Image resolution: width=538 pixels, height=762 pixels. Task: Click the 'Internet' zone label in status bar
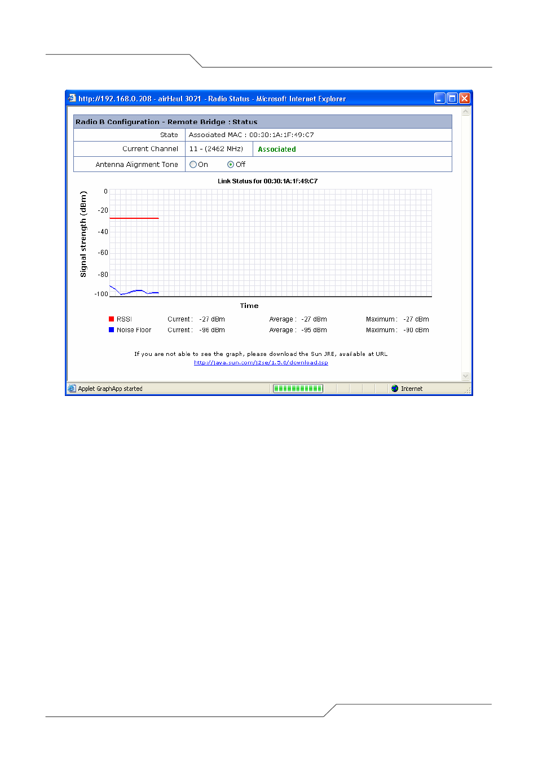point(412,389)
